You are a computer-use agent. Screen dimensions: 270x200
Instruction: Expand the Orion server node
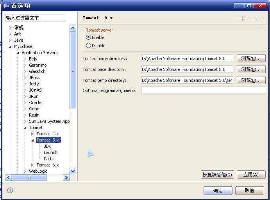point(25,109)
